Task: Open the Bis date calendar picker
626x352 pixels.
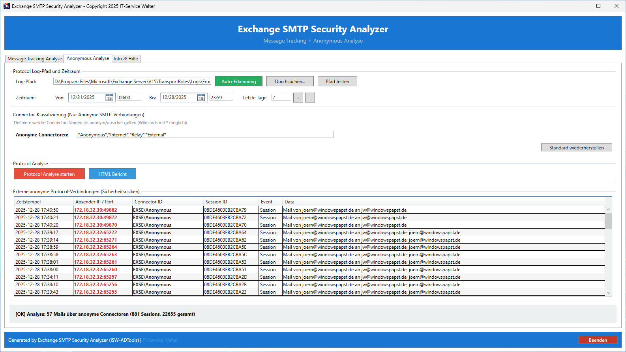Action: tap(201, 98)
